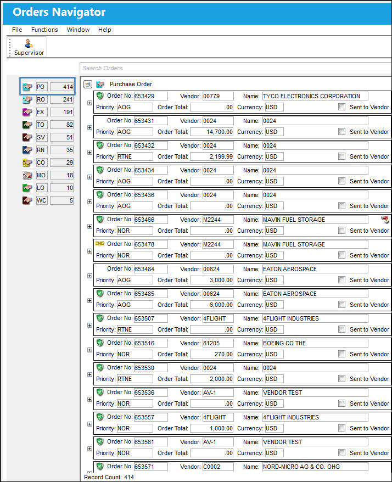Select the WC order type icon
Screen dimensions: 392x482
[27, 200]
